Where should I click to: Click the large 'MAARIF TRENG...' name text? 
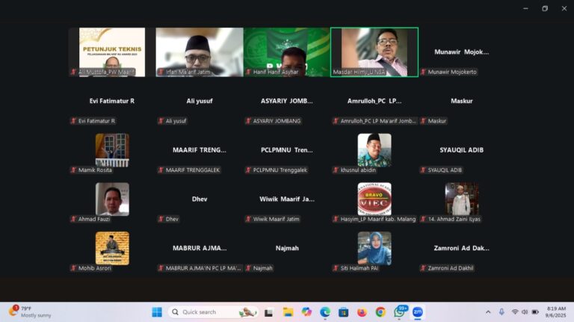coord(200,150)
